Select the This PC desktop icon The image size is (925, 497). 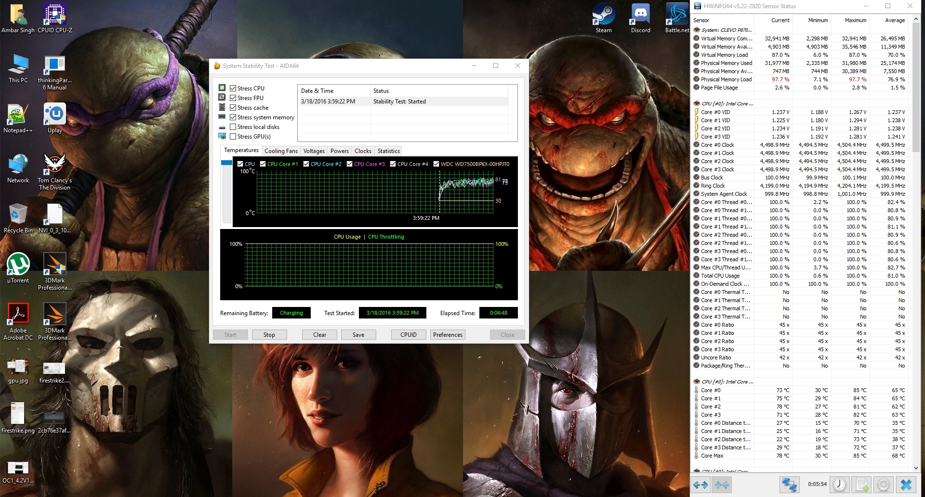tap(18, 68)
